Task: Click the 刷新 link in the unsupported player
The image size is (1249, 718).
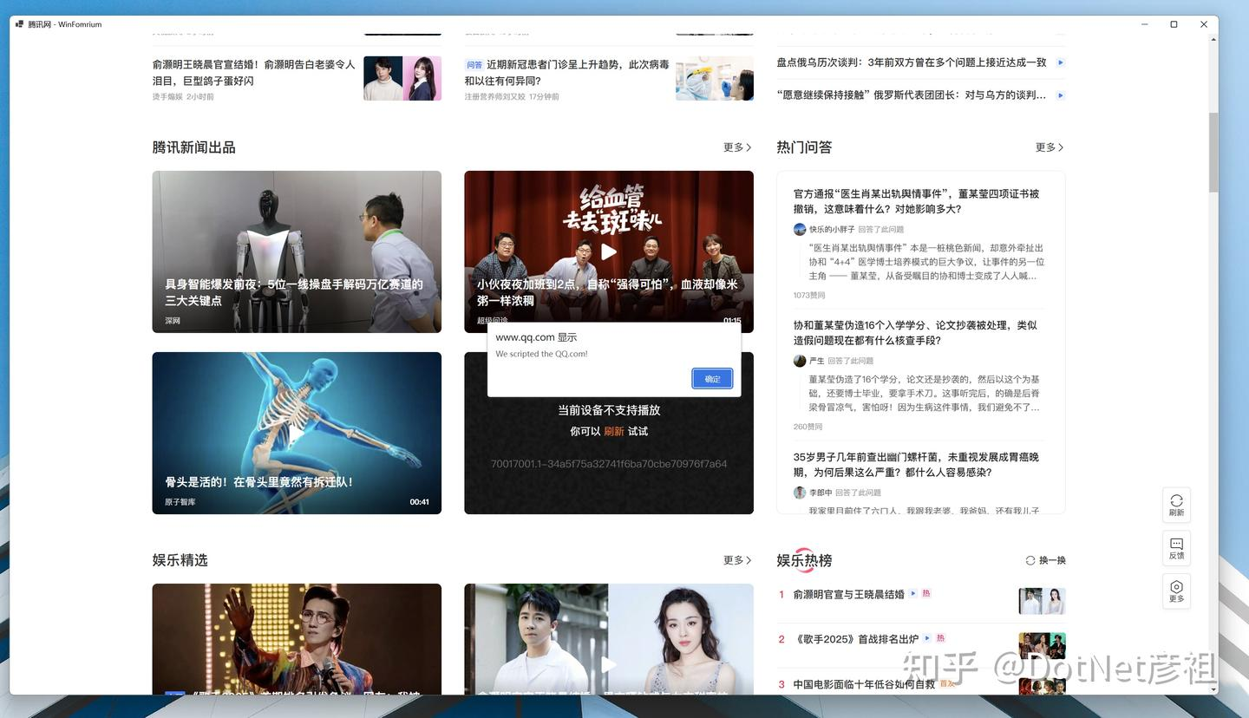Action: [614, 431]
